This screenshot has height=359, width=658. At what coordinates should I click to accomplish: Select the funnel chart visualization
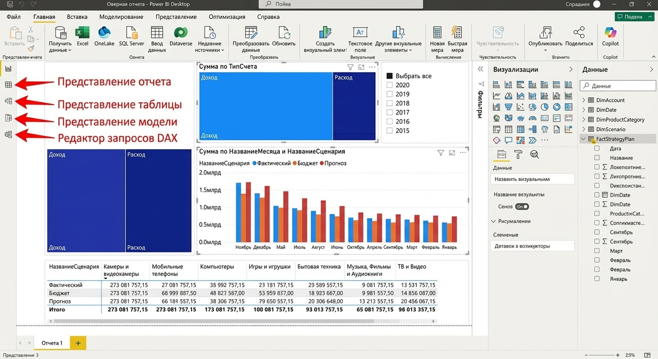508,107
